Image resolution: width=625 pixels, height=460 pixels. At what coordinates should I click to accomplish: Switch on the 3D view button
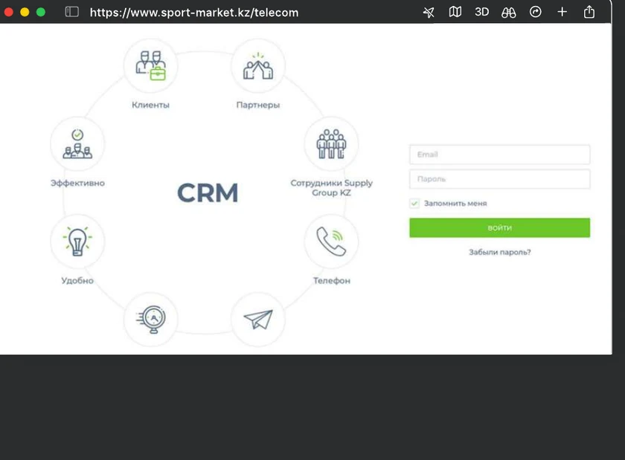pos(482,12)
